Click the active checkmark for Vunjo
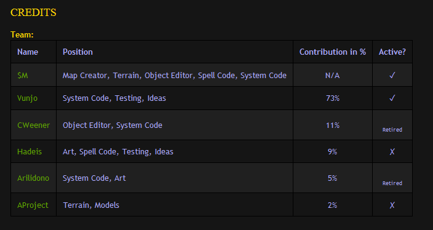Viewport: 433px width, 230px height. [x=392, y=98]
